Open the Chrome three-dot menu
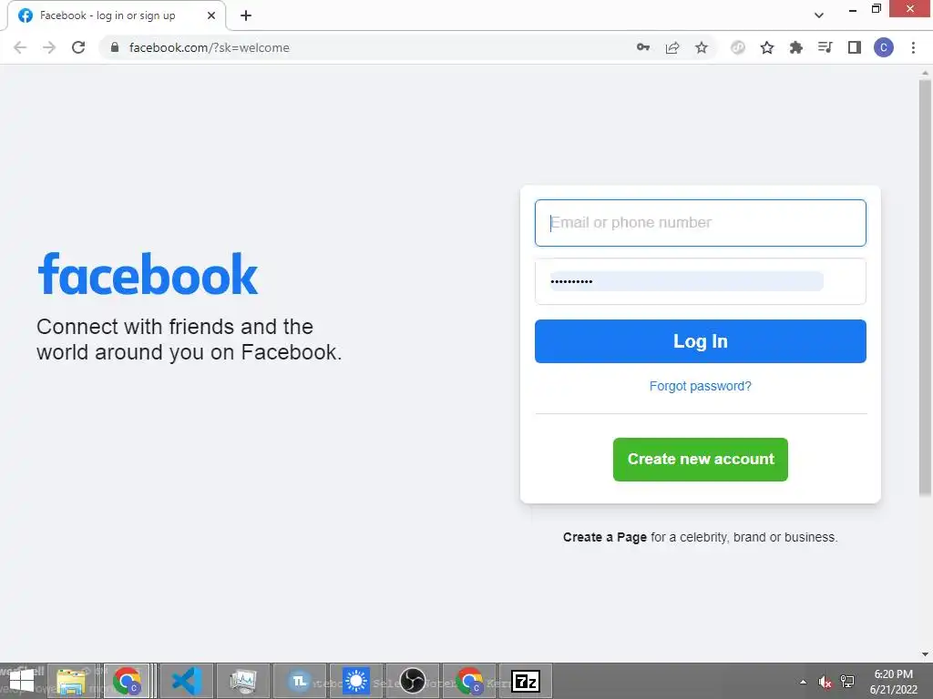933x699 pixels. (x=913, y=47)
